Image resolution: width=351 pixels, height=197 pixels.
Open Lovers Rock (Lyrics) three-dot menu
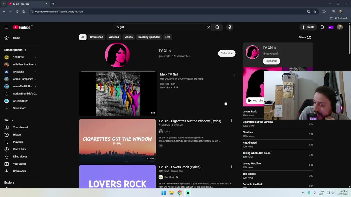coord(232,167)
